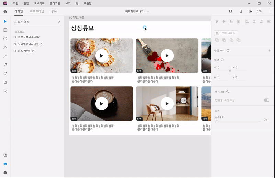Align left edges icon
The image size is (275, 178).
click(247, 22)
